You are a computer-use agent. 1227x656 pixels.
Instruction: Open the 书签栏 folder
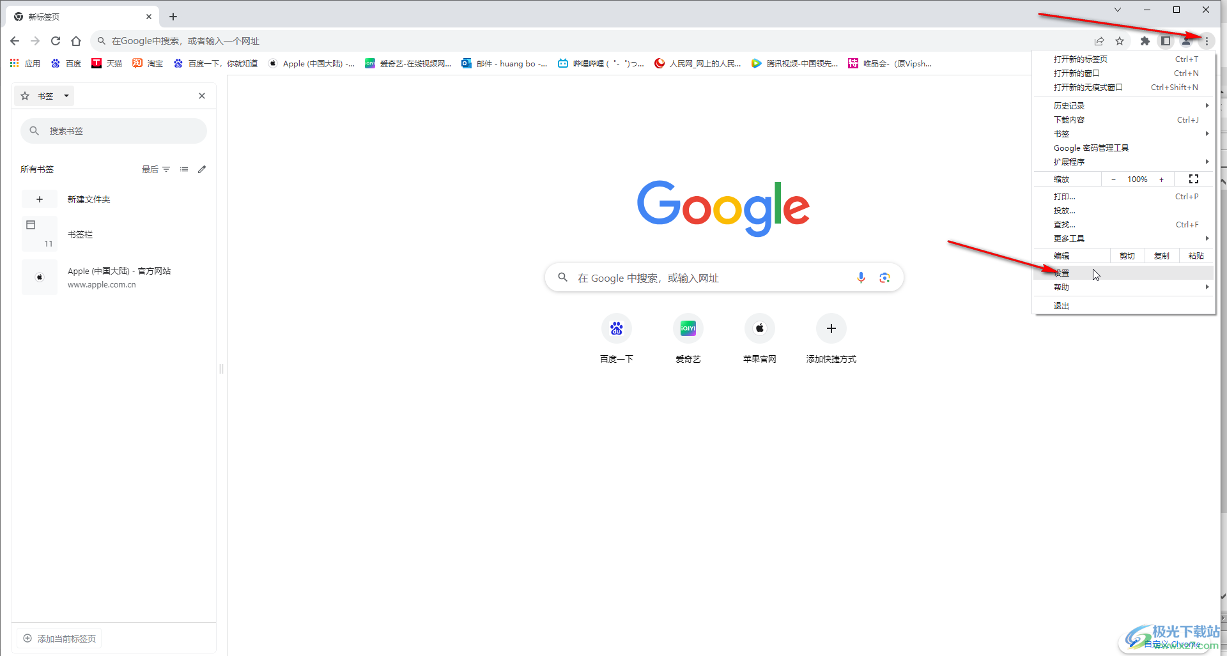(x=114, y=234)
